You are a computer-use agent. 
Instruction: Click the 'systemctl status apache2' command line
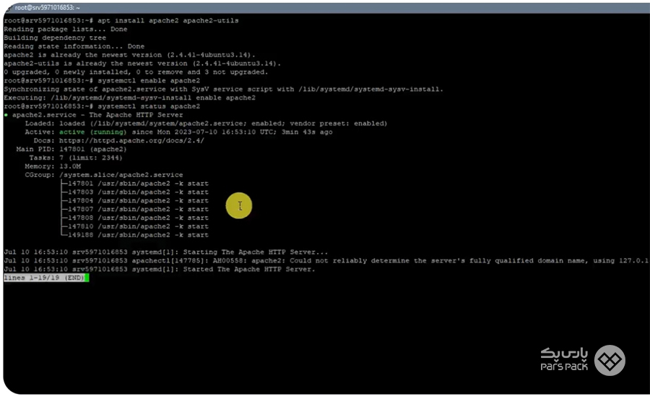pyautogui.click(x=102, y=106)
